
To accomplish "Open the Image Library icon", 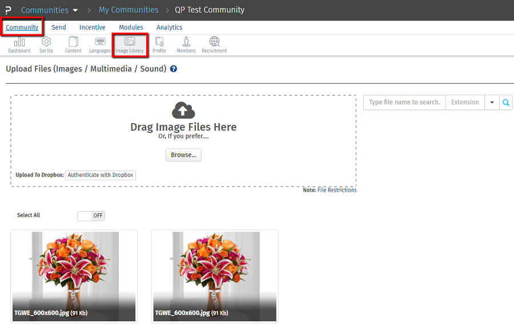I will (130, 45).
